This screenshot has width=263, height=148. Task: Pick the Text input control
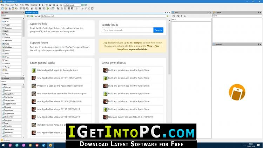tap(12, 34)
